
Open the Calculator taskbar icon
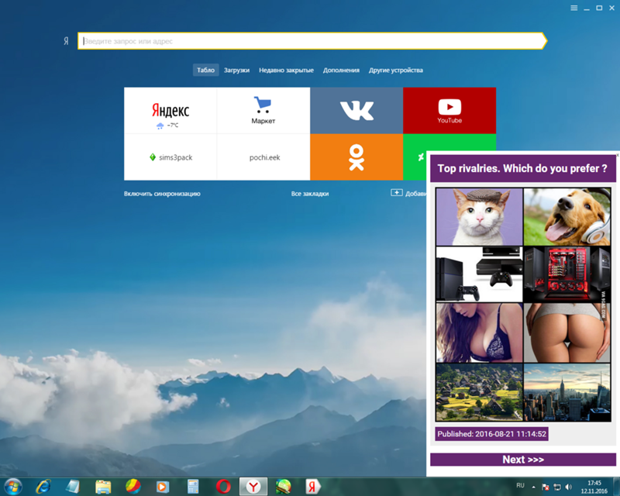point(192,487)
